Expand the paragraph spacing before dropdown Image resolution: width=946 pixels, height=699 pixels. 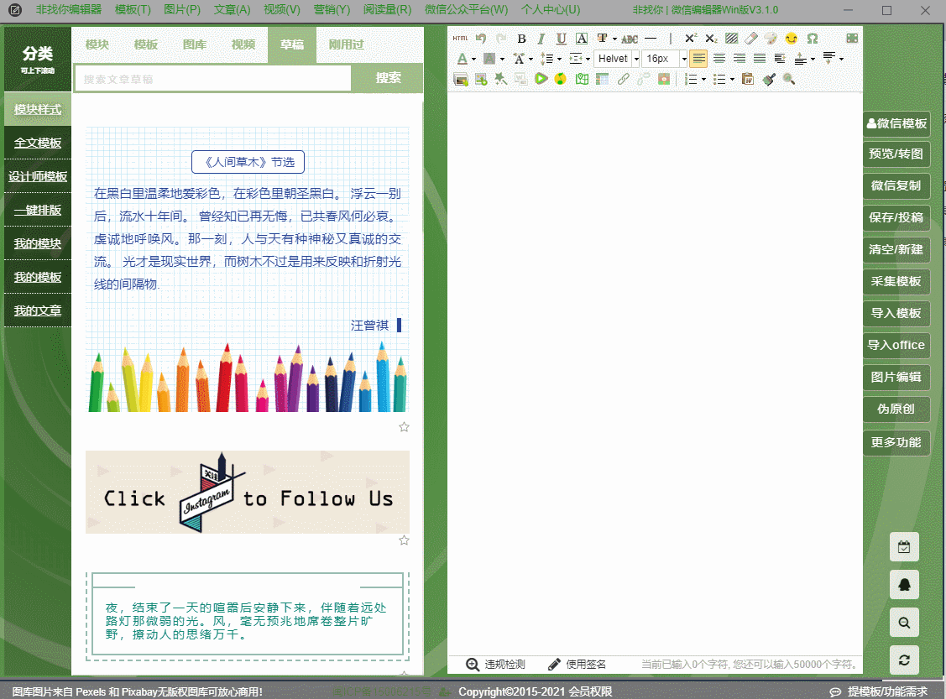[x=813, y=59]
